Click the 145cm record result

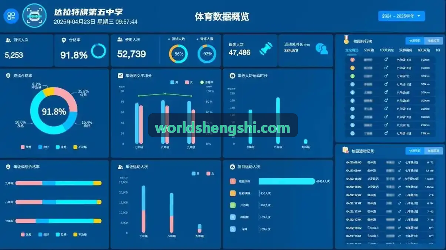(x=429, y=187)
